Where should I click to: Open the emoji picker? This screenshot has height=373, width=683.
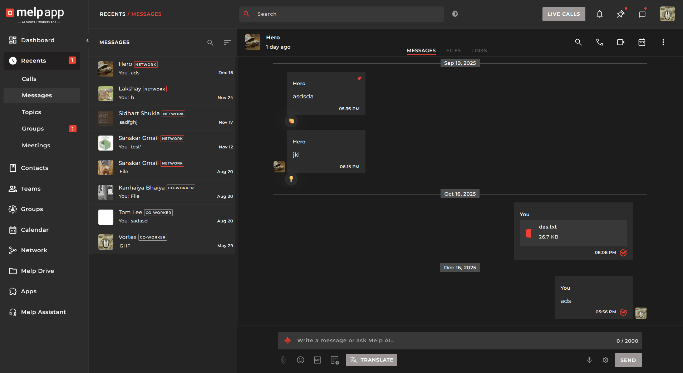(300, 360)
